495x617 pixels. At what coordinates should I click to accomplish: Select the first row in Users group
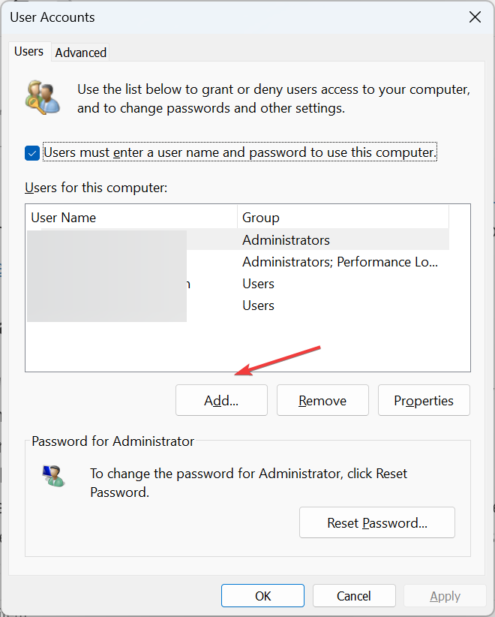(238, 284)
